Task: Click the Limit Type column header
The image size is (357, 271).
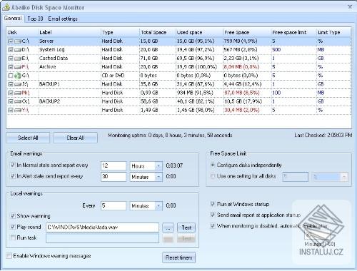Action: [333, 32]
